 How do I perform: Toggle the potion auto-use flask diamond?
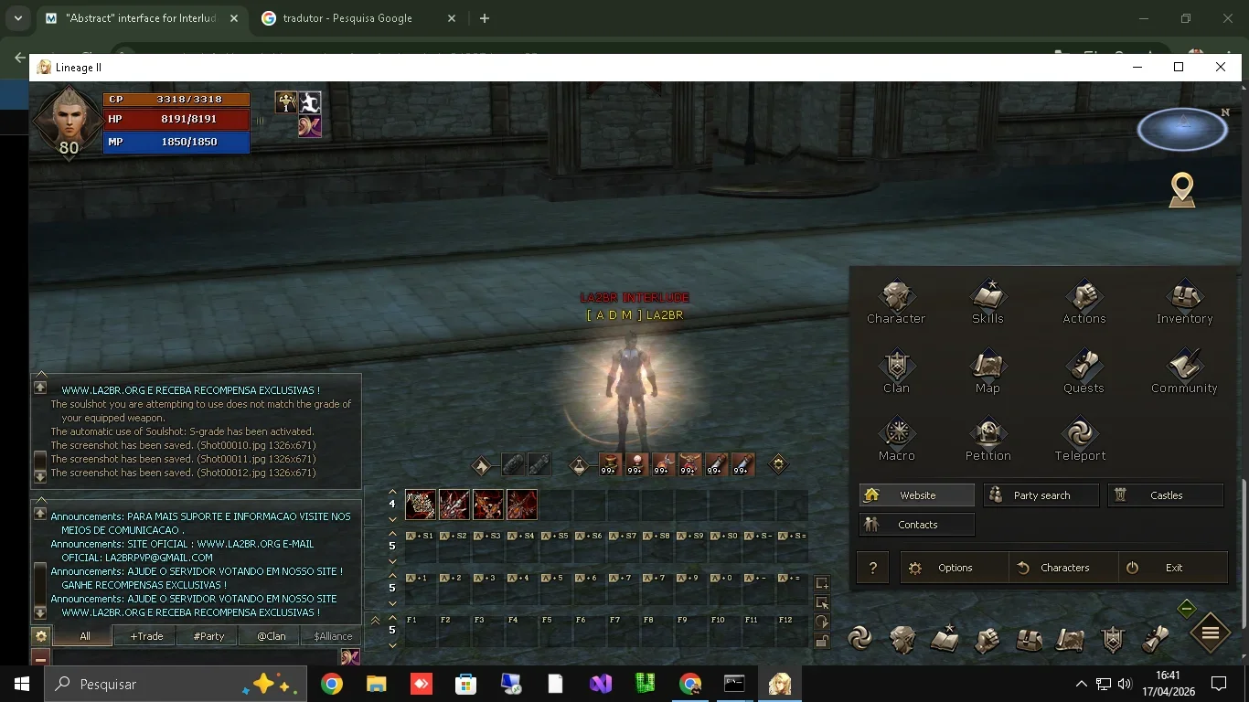pyautogui.click(x=579, y=466)
